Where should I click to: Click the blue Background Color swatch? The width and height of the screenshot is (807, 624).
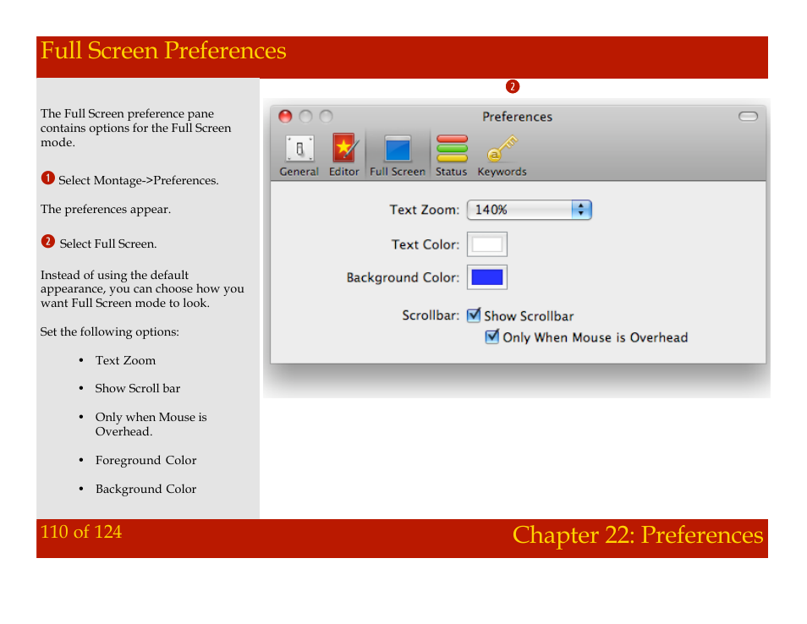click(x=487, y=277)
